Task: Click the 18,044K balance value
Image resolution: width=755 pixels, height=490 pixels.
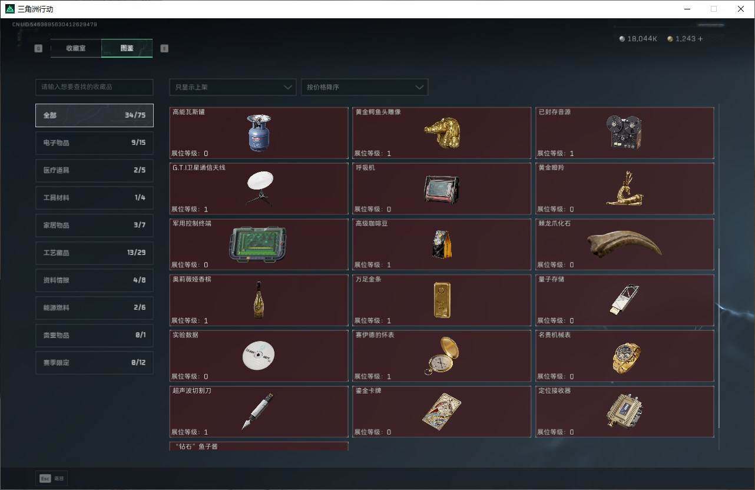Action: pyautogui.click(x=642, y=39)
